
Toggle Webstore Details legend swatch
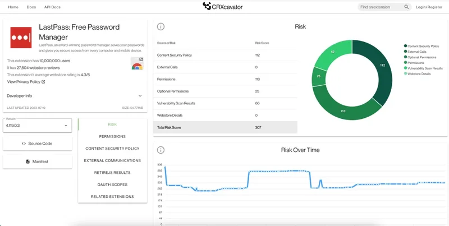405,74
